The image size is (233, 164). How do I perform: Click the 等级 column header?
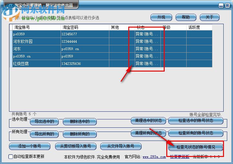coord(173,27)
